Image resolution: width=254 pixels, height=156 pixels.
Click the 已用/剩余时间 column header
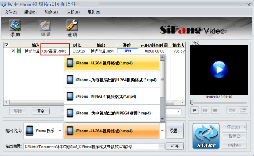[154, 45]
